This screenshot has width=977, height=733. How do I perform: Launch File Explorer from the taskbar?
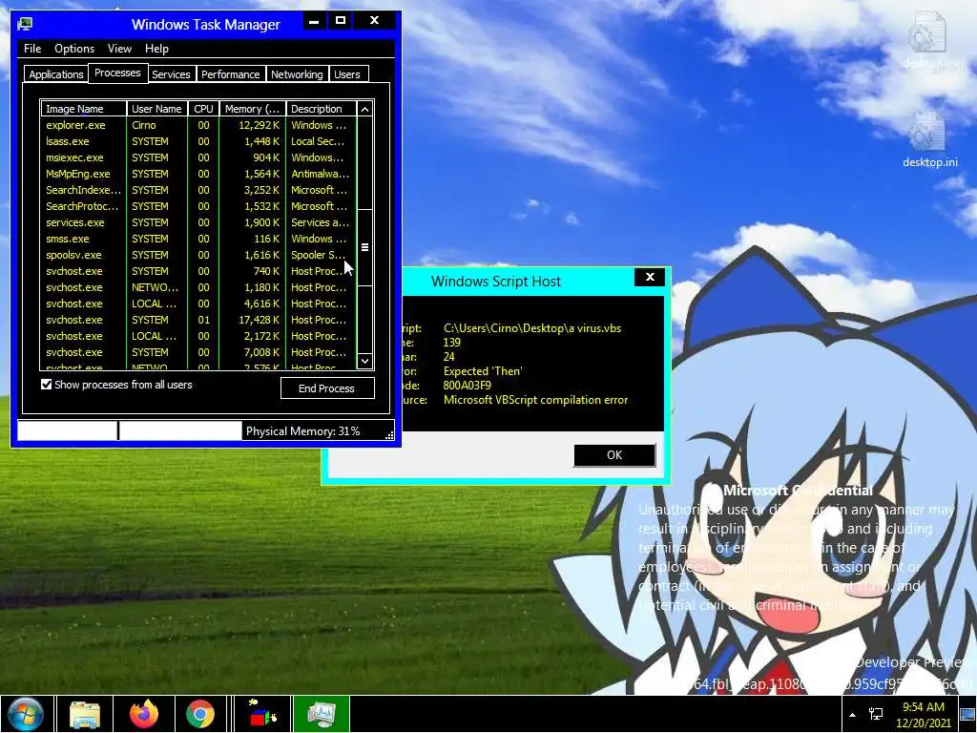pos(85,714)
